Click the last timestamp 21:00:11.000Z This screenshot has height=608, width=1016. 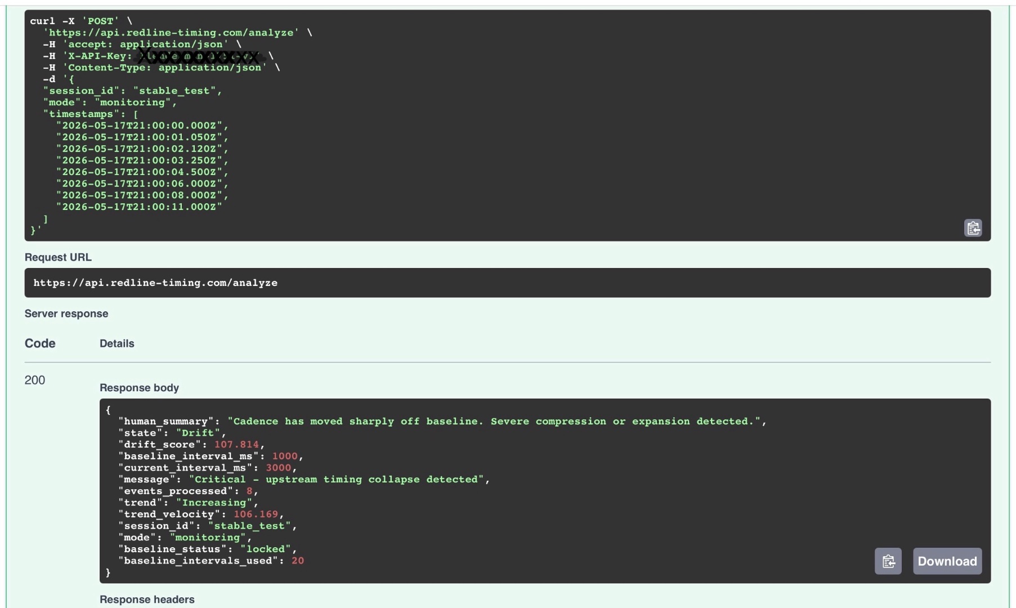point(139,207)
